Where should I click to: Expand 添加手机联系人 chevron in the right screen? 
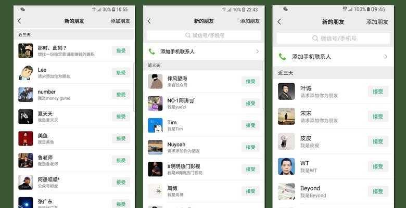pos(386,57)
